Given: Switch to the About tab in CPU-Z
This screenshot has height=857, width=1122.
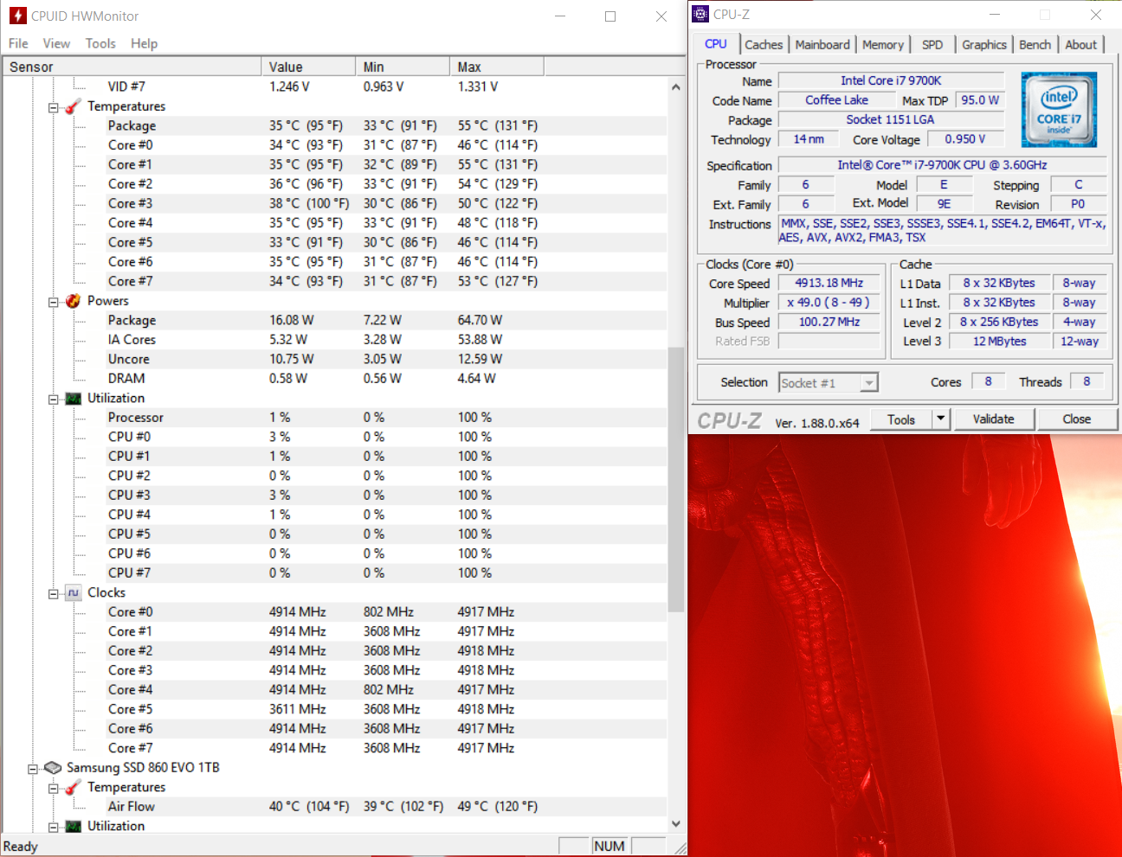Looking at the screenshot, I should (1080, 45).
